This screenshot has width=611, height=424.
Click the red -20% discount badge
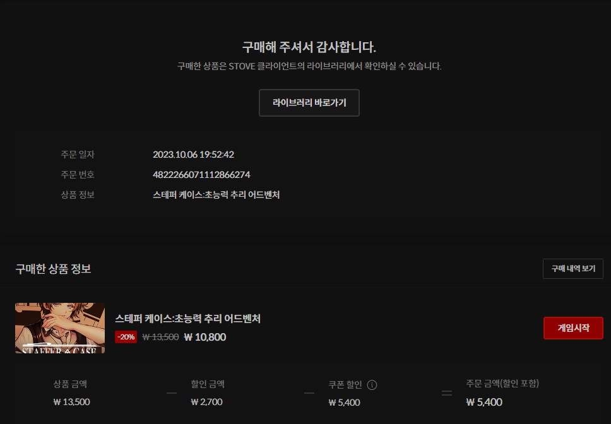(126, 337)
